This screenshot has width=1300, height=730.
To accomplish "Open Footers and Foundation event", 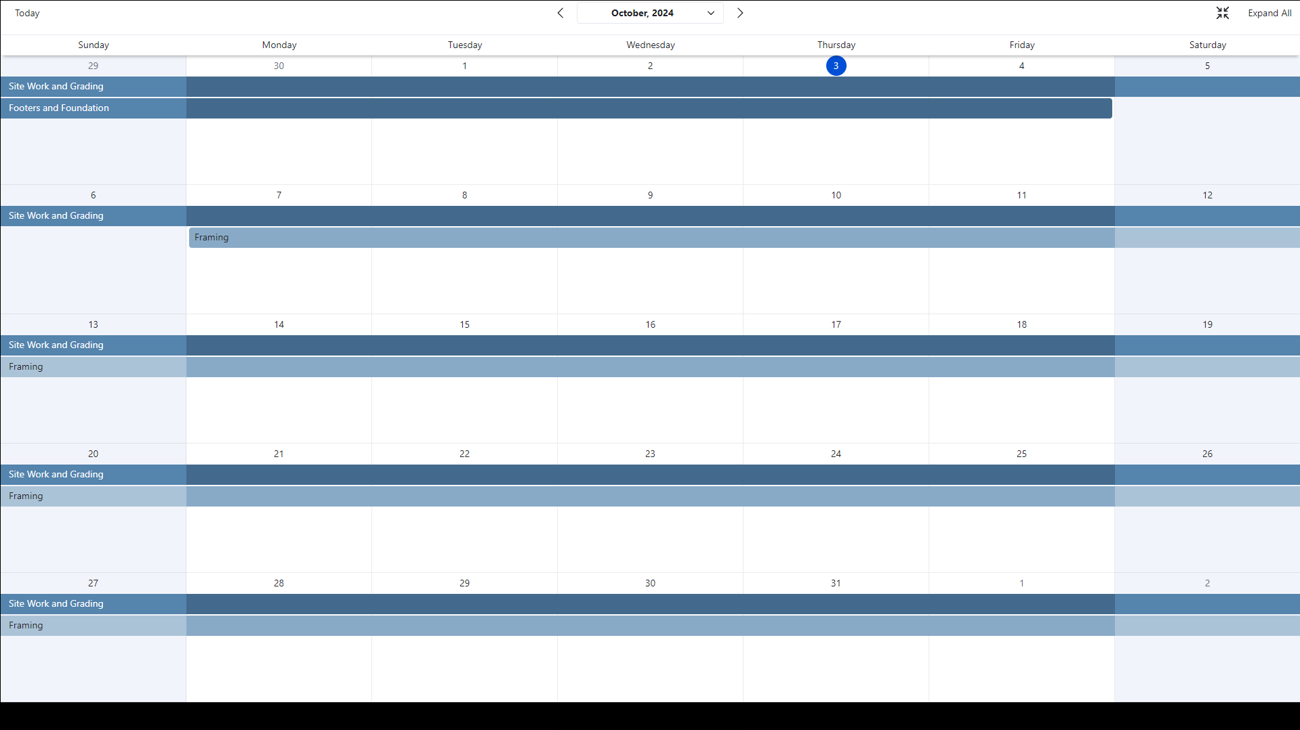I will (556, 108).
